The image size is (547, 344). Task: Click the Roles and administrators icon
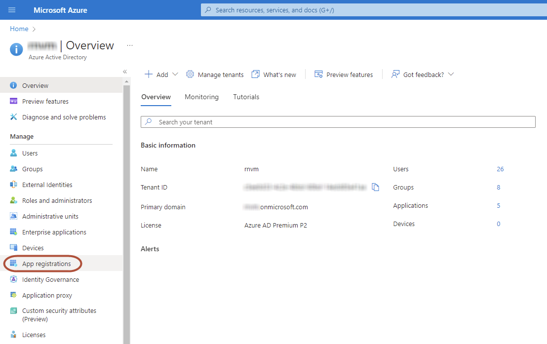tap(13, 200)
